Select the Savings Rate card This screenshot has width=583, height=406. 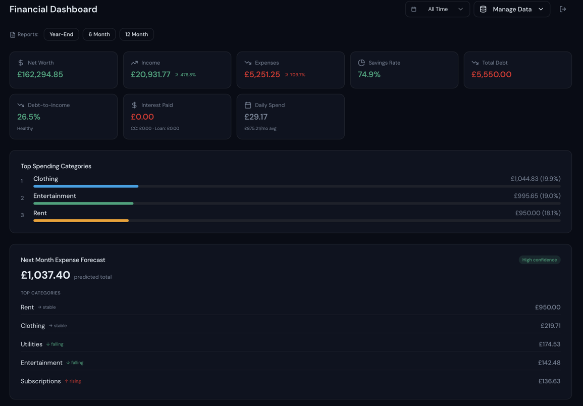tap(404, 70)
